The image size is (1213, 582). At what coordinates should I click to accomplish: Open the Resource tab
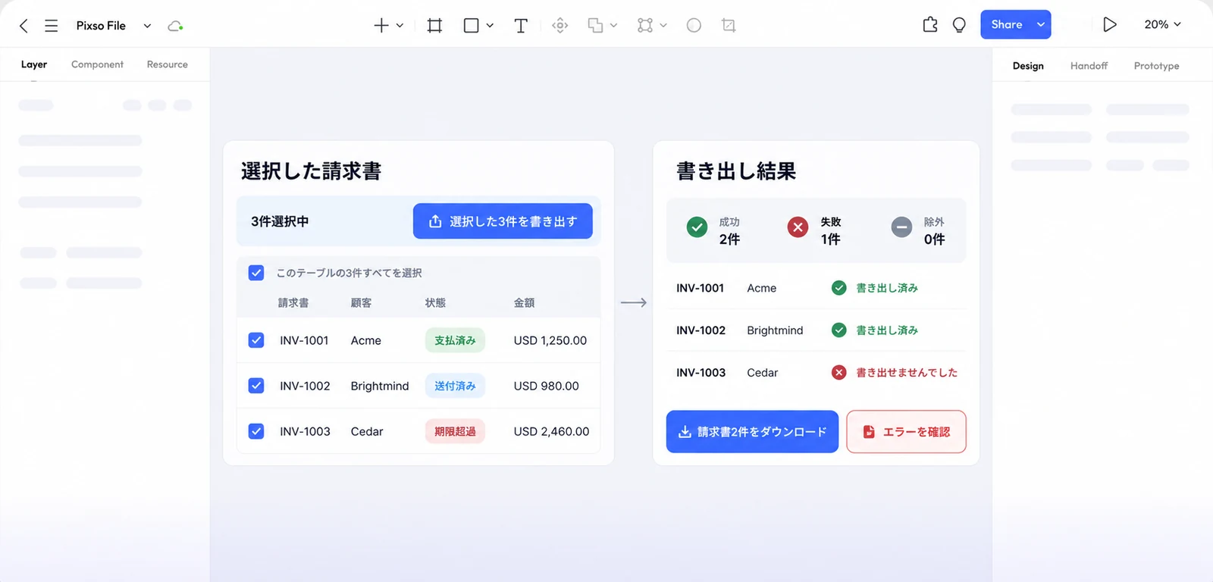(x=168, y=64)
